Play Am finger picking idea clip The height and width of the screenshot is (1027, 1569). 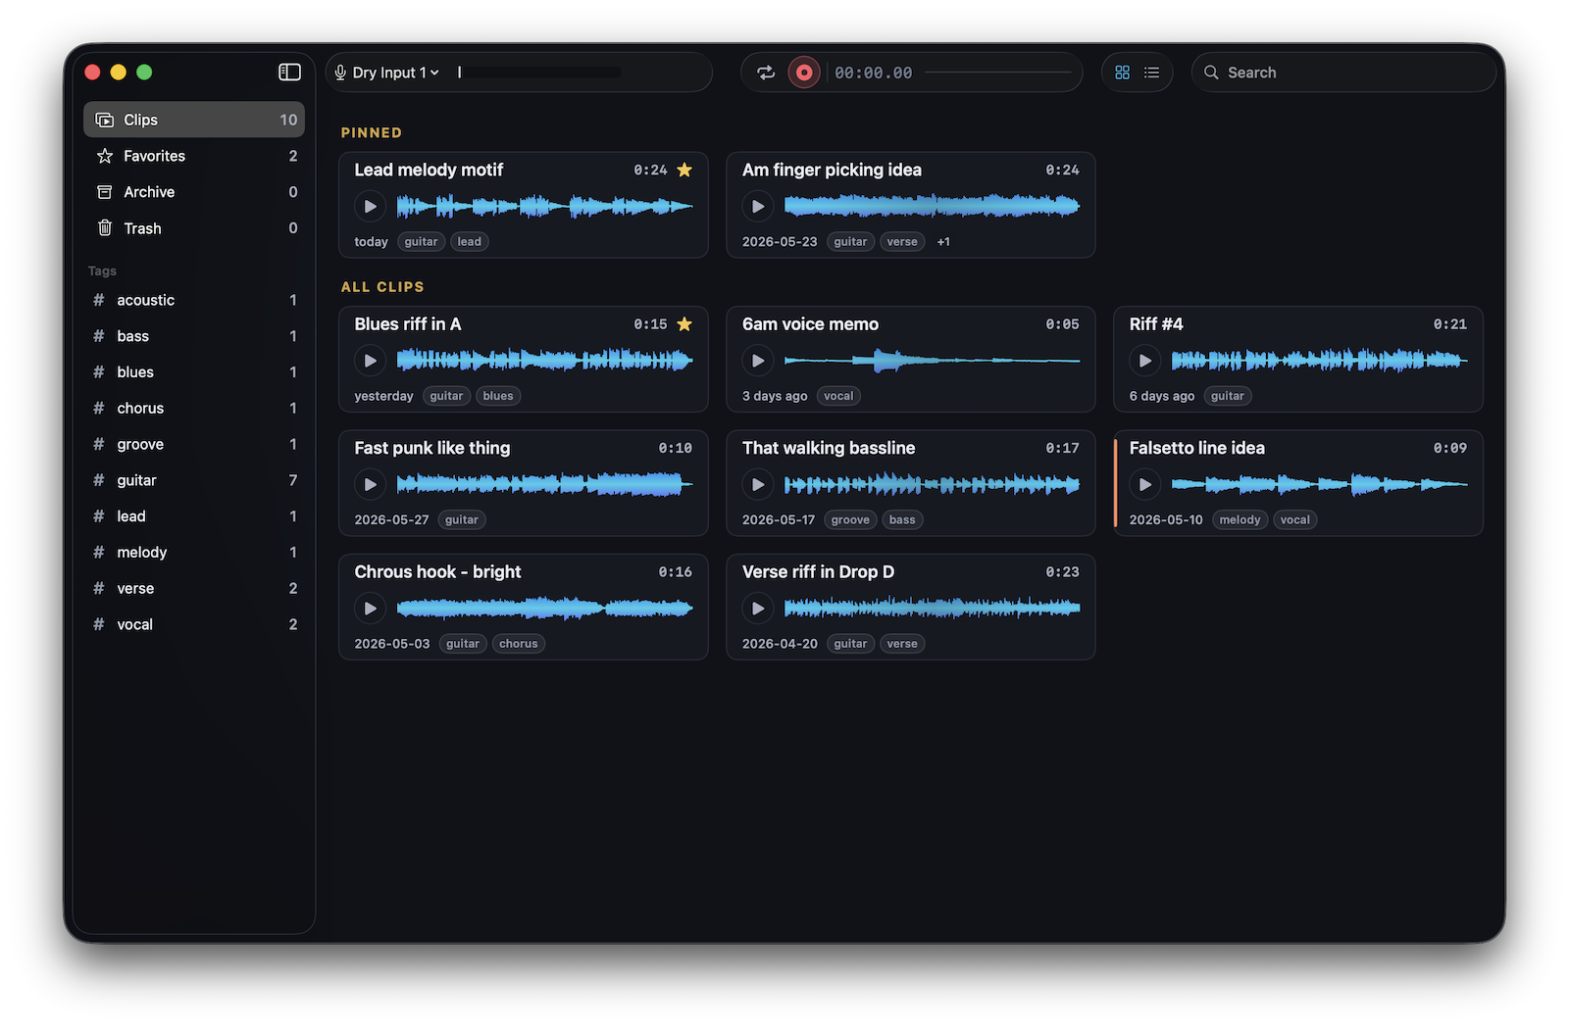pyautogui.click(x=757, y=206)
